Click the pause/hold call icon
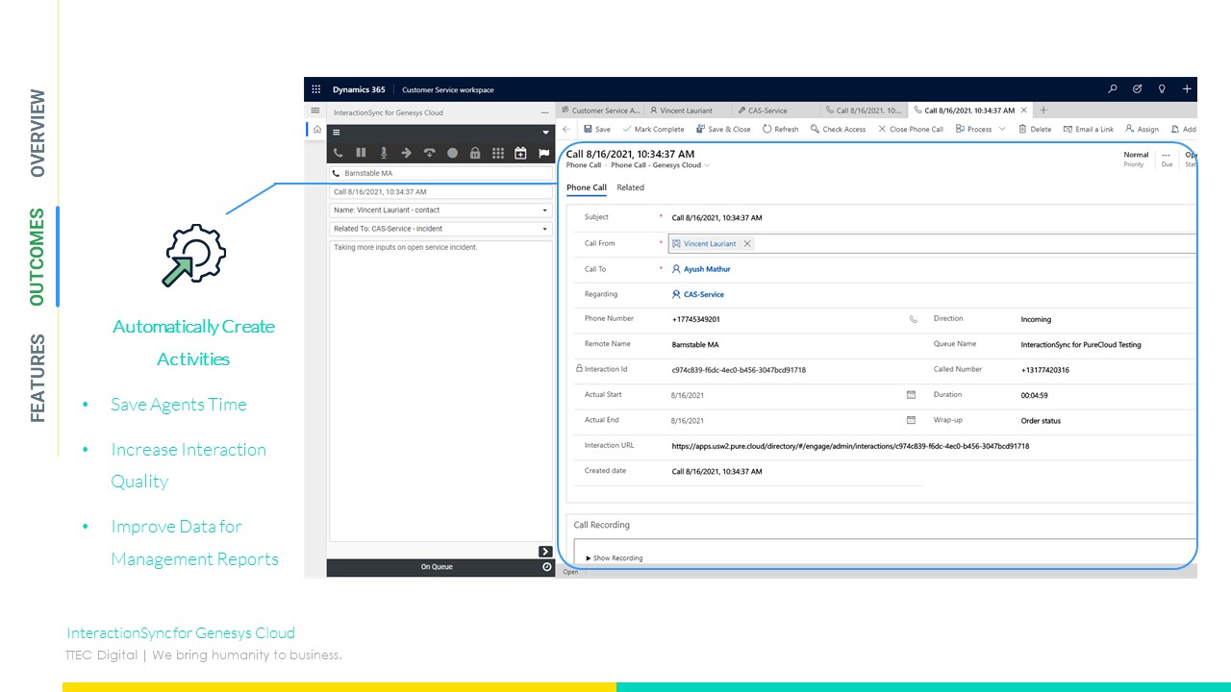1231x692 pixels. [361, 153]
